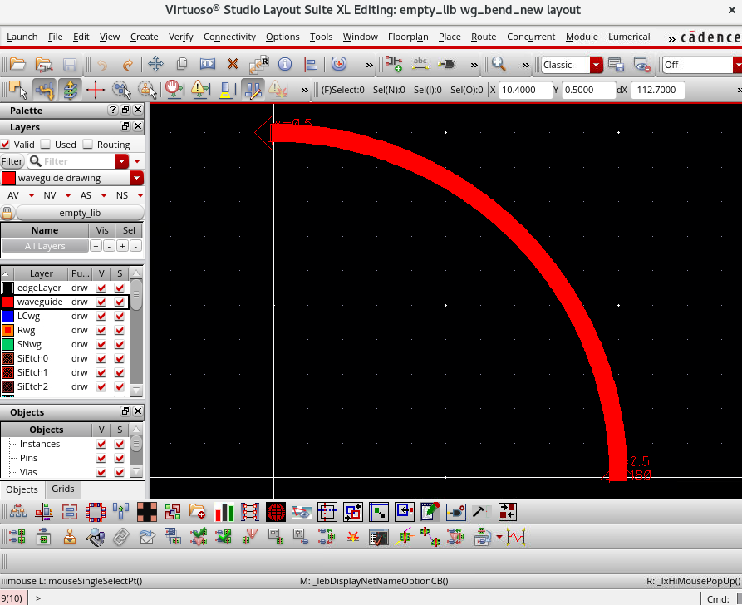This screenshot has width=742, height=605.
Task: Click the Vis column header
Action: pyautogui.click(x=102, y=230)
